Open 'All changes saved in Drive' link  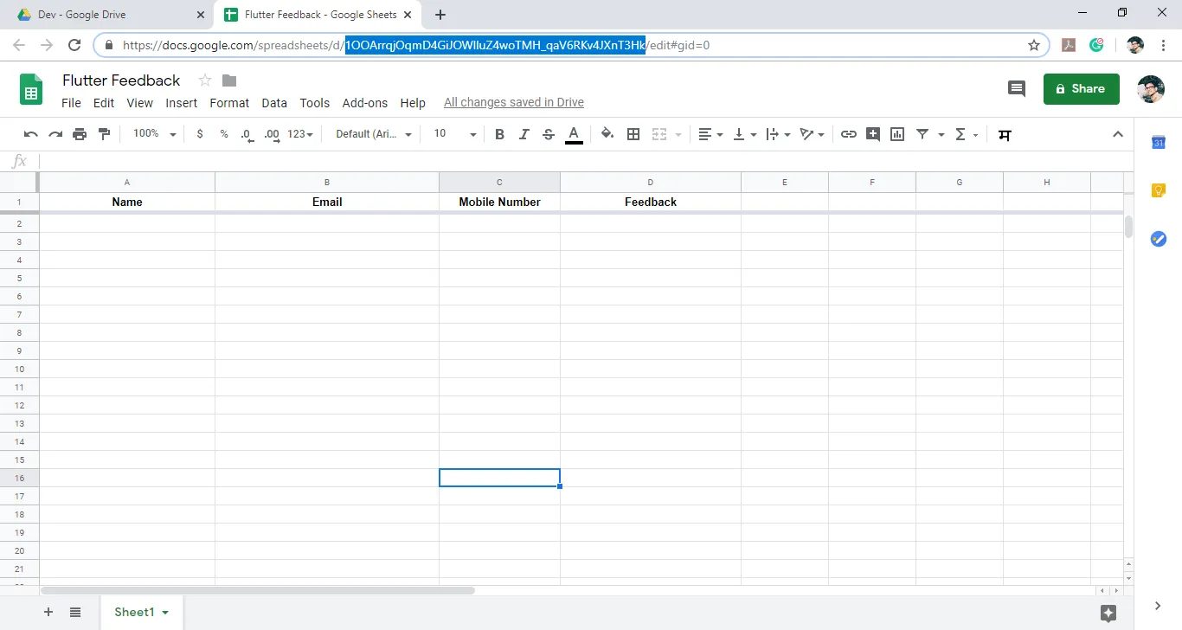point(513,102)
